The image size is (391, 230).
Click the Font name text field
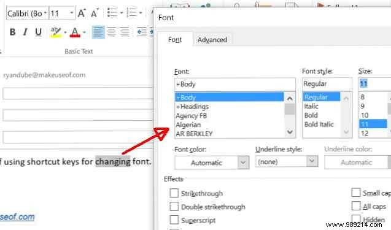pyautogui.click(x=235, y=84)
